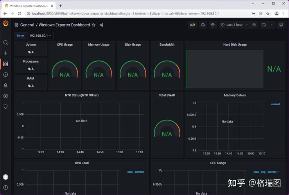Click the user avatar in sidebar
Viewport: 289px width, 195px height.
coord(5,177)
